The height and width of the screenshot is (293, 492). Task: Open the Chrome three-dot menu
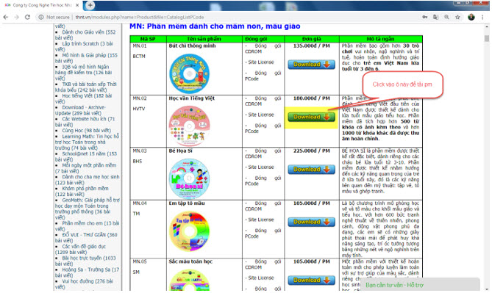tap(482, 17)
